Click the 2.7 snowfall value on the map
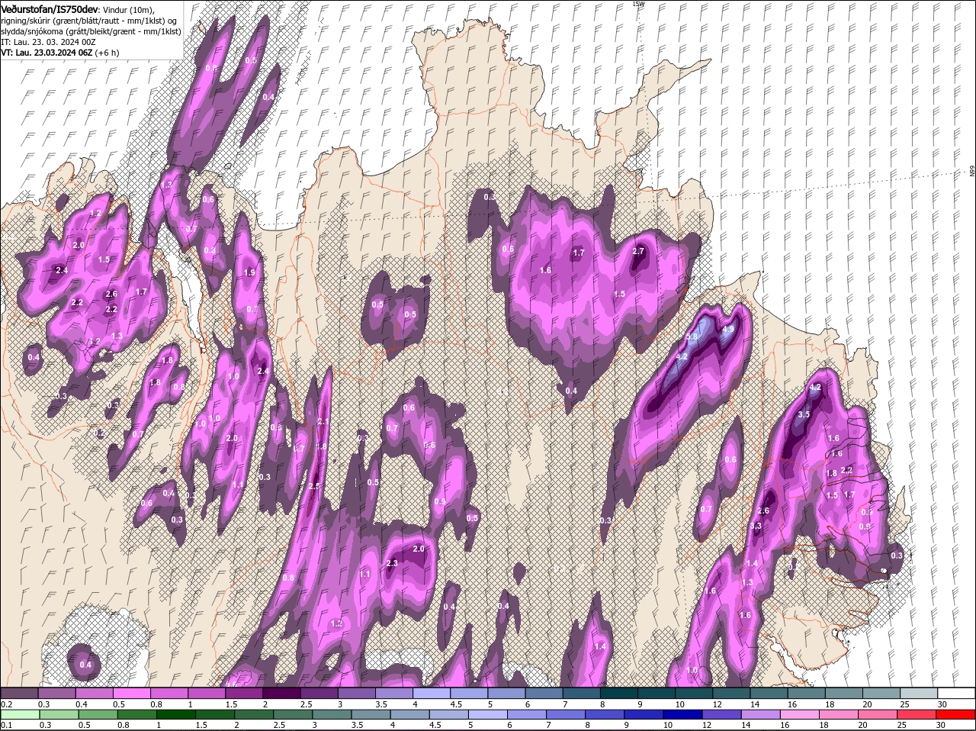The image size is (976, 731). point(639,251)
